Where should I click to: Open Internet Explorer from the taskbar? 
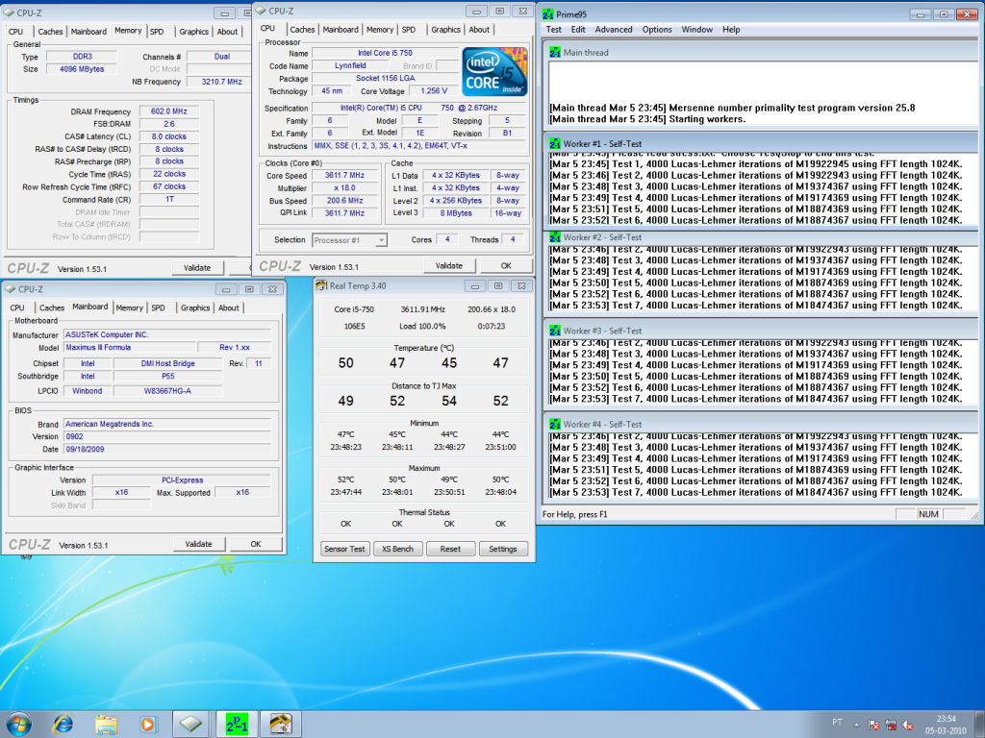(63, 723)
